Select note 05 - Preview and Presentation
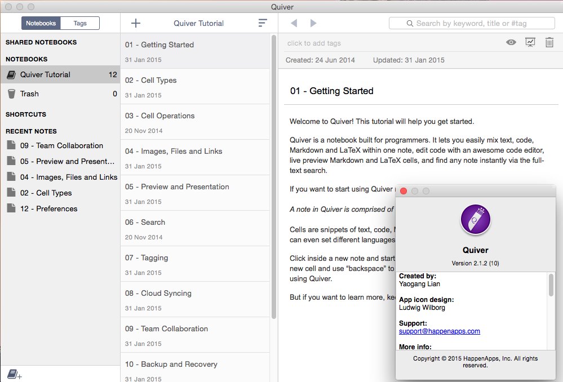Viewport: 563px width, 382px height. [195, 193]
